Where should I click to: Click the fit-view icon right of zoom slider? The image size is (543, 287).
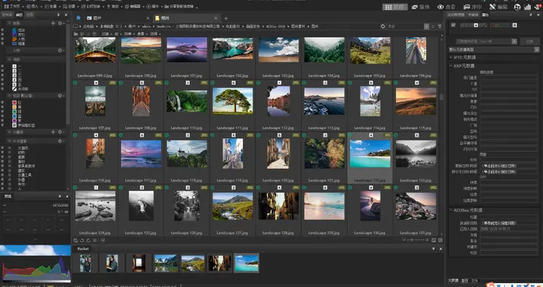[x=434, y=240]
